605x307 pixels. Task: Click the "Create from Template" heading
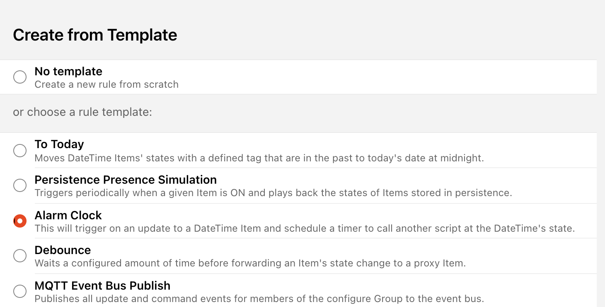[95, 35]
